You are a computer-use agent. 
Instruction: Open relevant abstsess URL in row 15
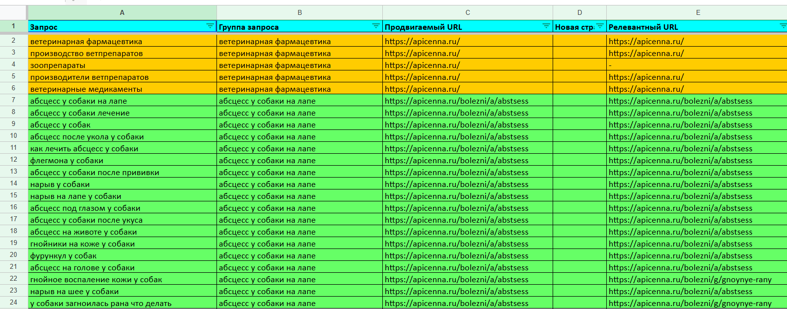(680, 196)
